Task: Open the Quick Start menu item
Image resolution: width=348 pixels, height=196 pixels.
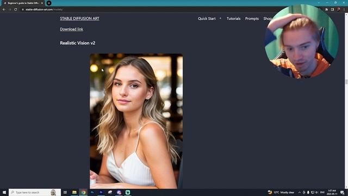Action: pos(207,19)
